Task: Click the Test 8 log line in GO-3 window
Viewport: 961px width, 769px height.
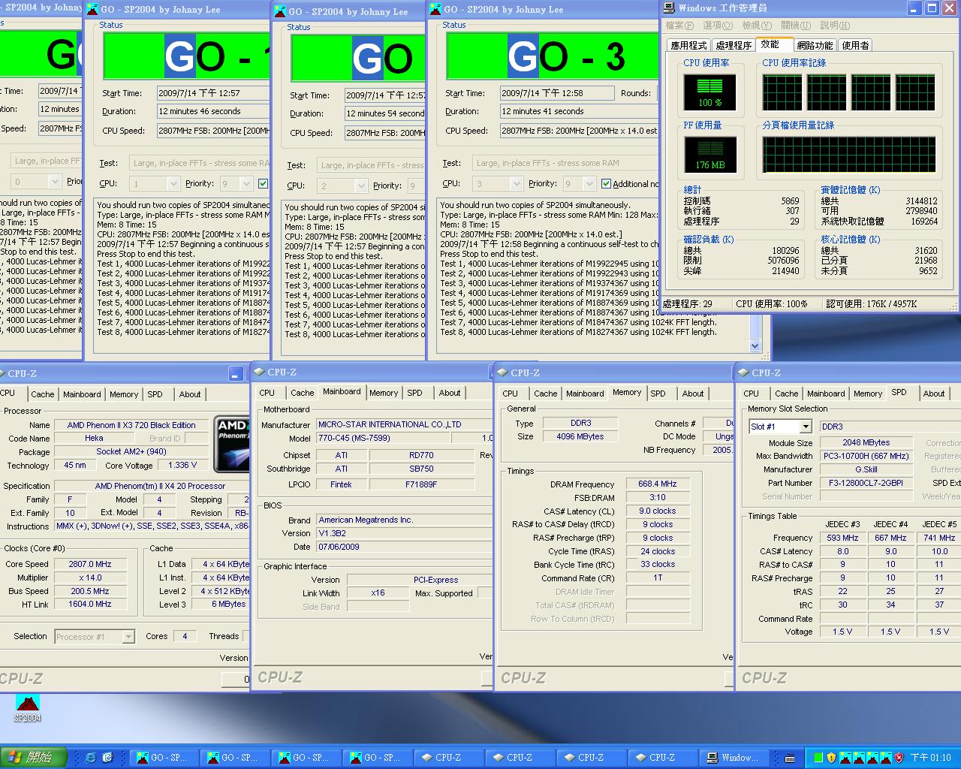Action: [x=578, y=332]
